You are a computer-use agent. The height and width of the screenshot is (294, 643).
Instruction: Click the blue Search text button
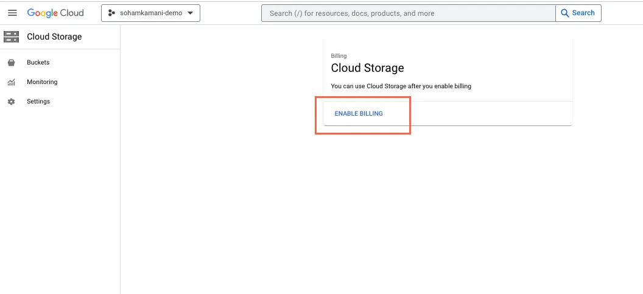[583, 13]
